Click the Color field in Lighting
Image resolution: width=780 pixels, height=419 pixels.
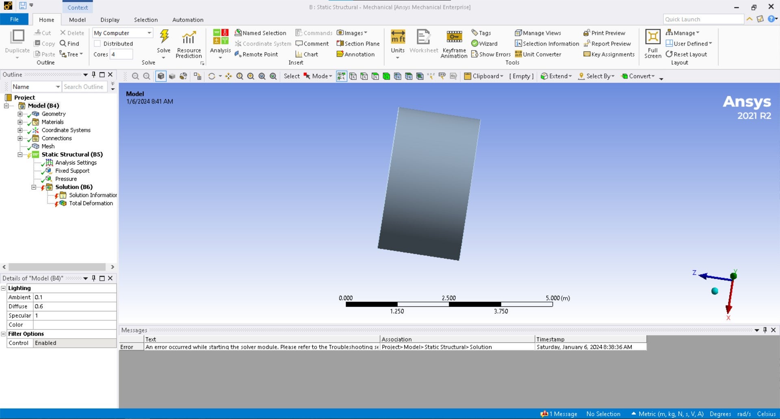[74, 325]
